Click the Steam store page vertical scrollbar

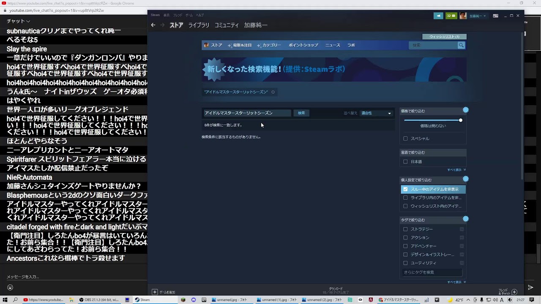[x=522, y=106]
